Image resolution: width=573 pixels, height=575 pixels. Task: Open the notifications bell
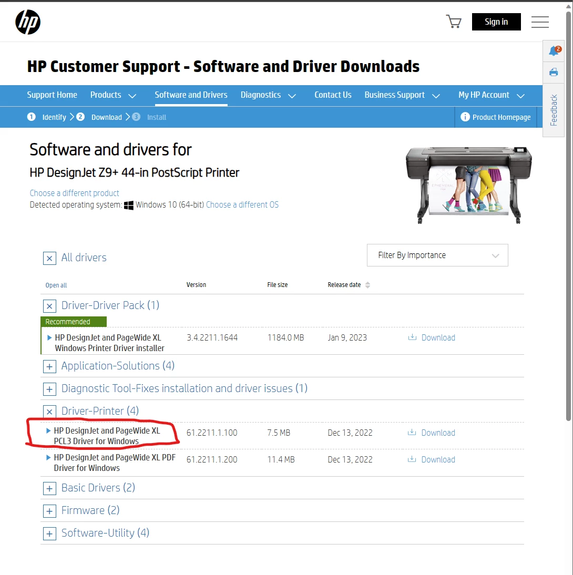click(554, 50)
